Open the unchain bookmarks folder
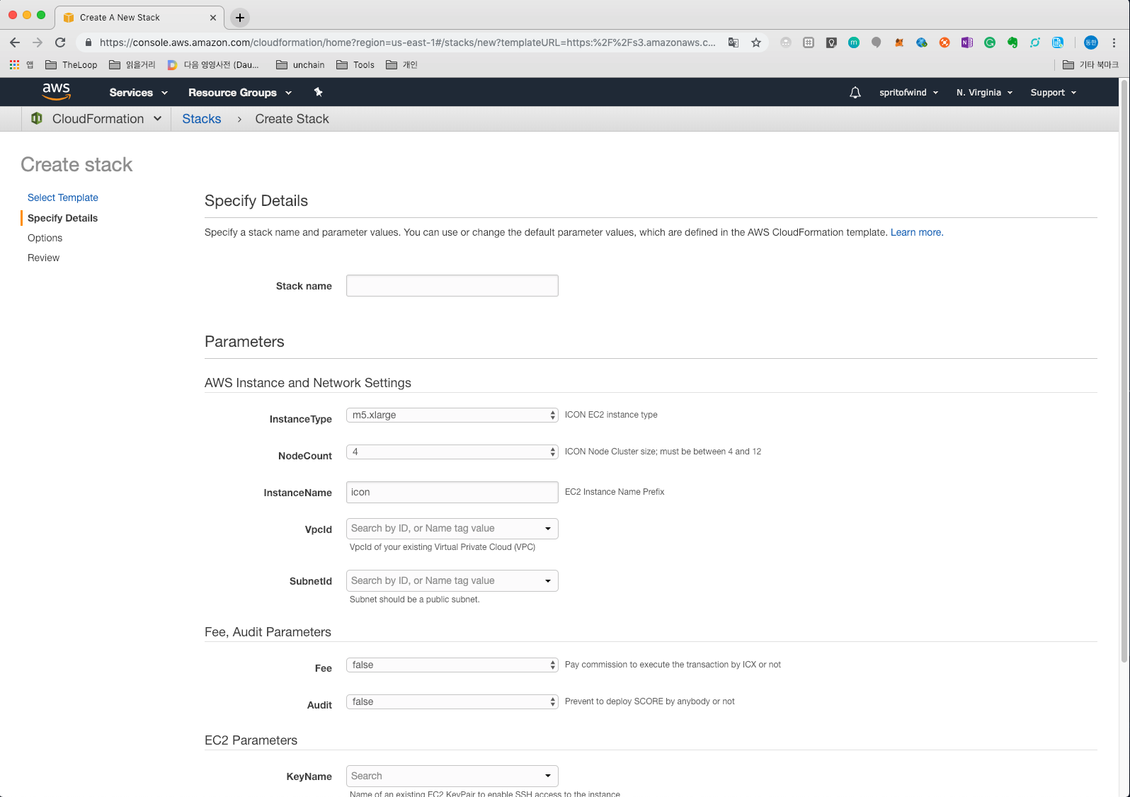This screenshot has height=797, width=1130. (x=301, y=64)
